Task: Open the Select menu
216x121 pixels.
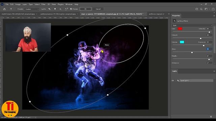Action: tap(37, 4)
